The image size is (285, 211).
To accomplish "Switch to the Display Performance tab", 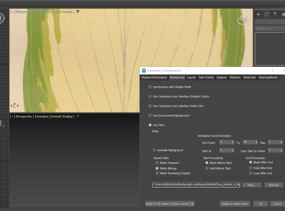I will click(154, 77).
